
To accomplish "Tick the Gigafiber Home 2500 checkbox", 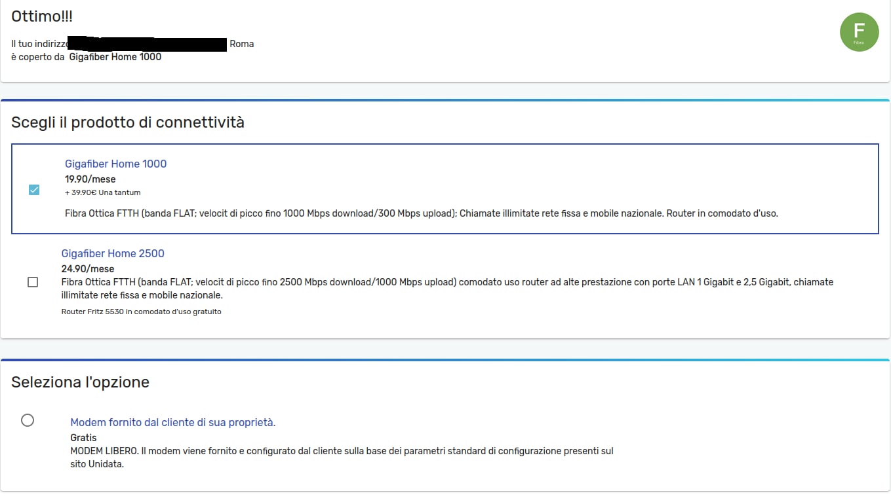I will (33, 282).
